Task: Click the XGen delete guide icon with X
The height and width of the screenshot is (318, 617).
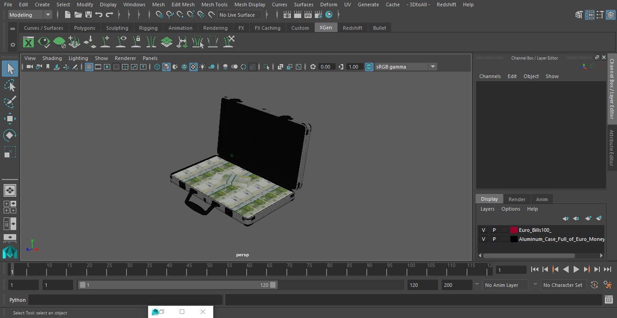Action: [229, 42]
